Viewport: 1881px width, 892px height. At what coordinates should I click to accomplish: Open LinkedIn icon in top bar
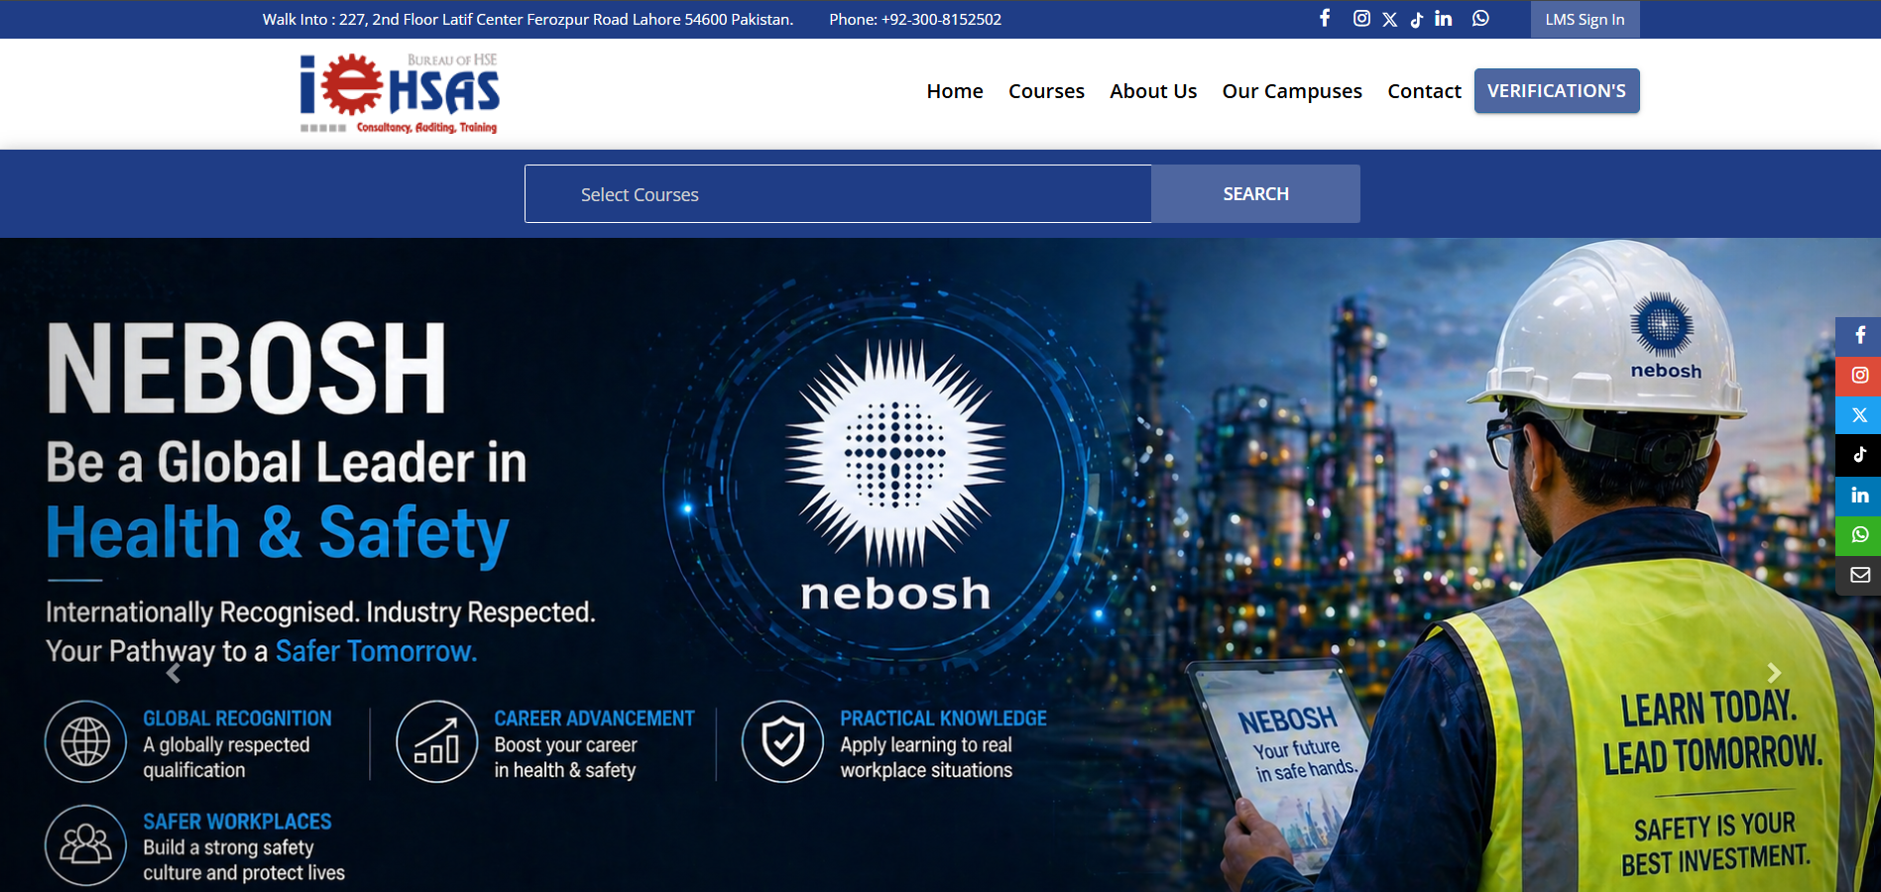coord(1443,18)
